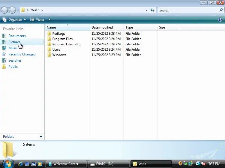Click the 5 items text in details pane
This screenshot has width=225, height=168.
(29, 144)
